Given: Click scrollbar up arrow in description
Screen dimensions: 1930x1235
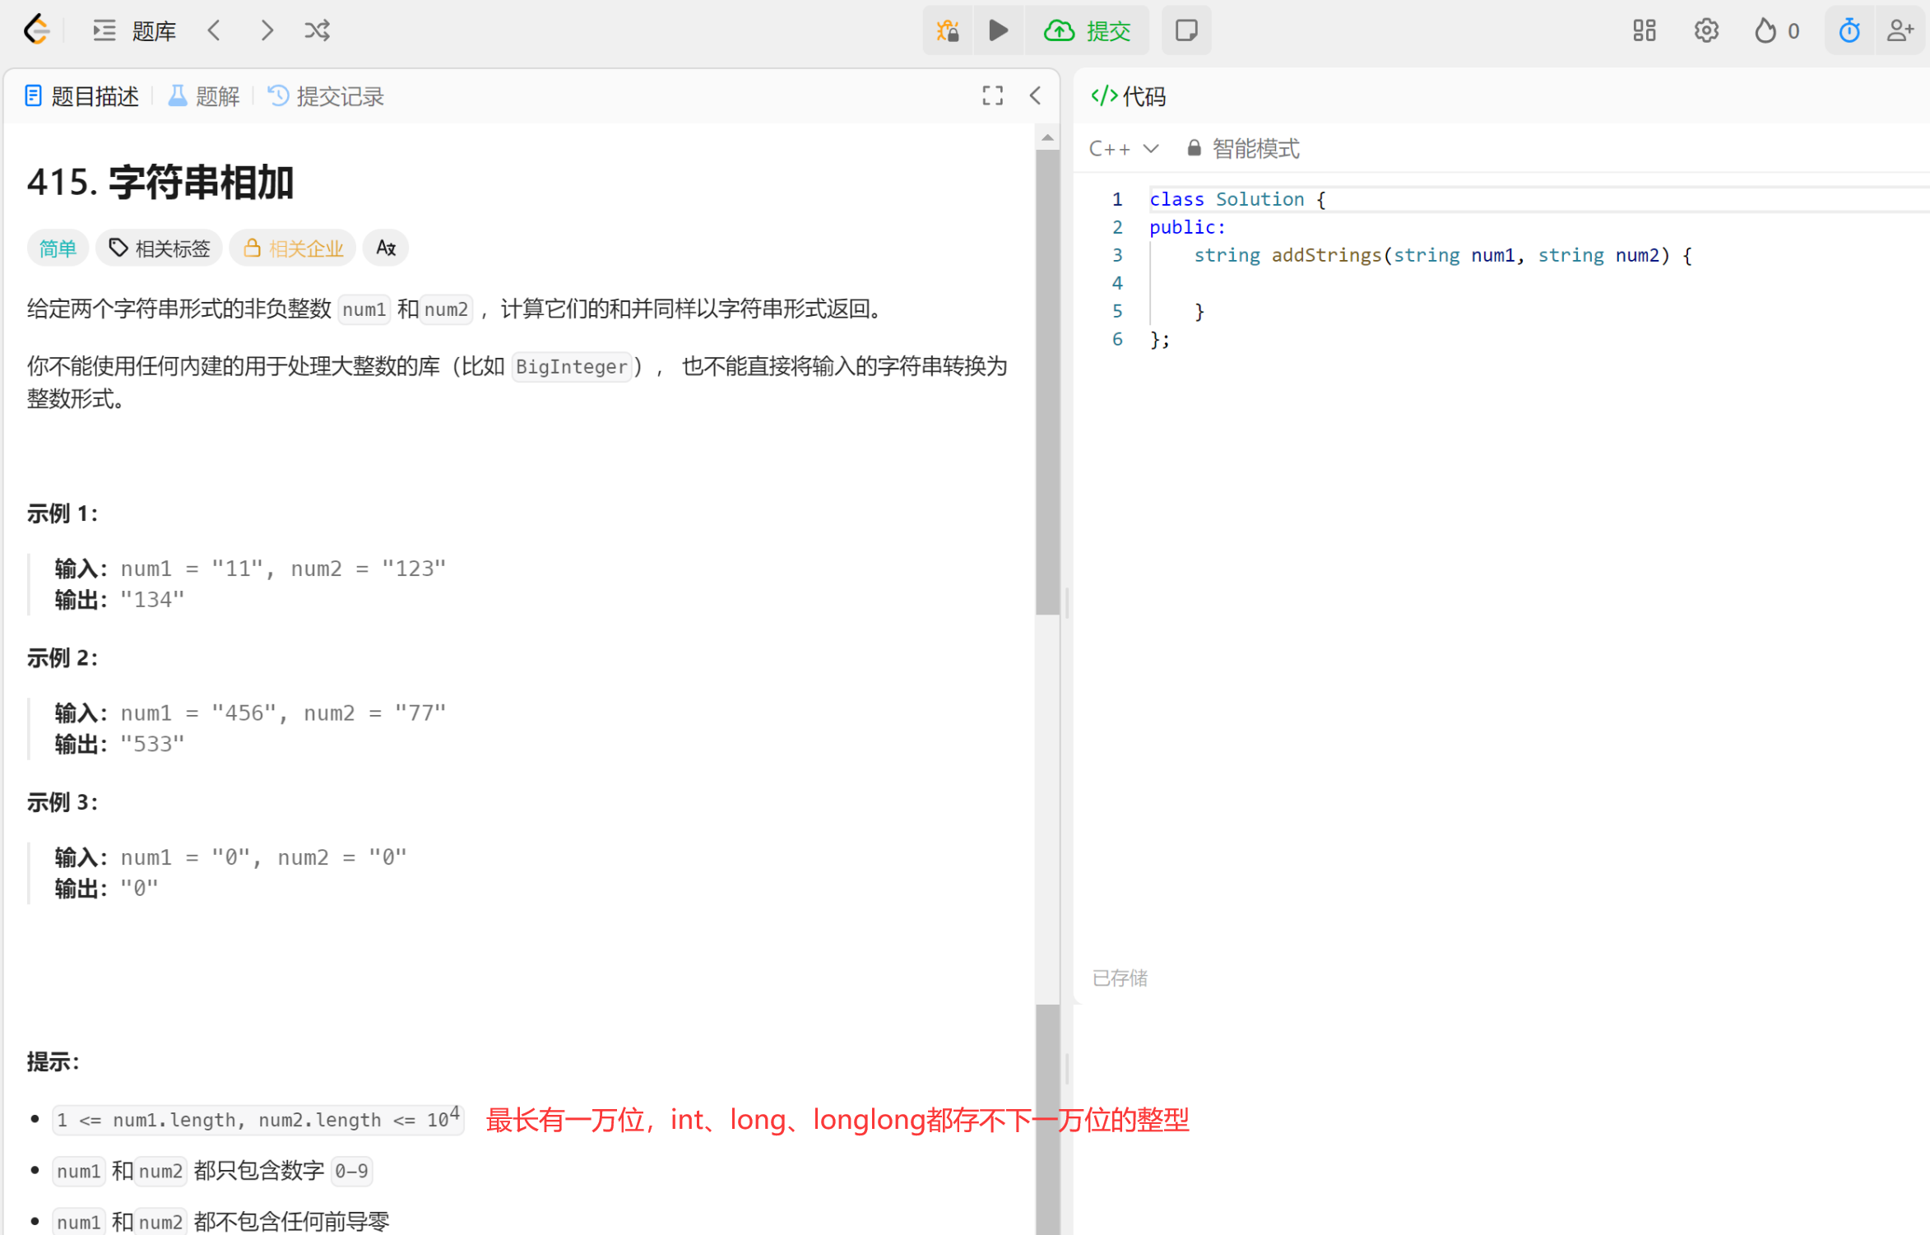Looking at the screenshot, I should [1047, 137].
